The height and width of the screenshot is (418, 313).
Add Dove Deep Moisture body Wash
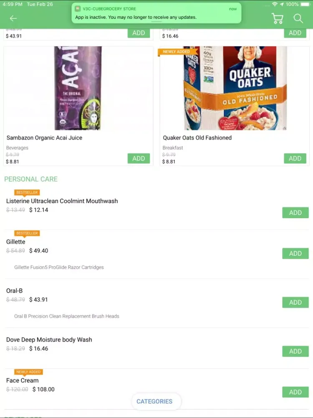(295, 351)
